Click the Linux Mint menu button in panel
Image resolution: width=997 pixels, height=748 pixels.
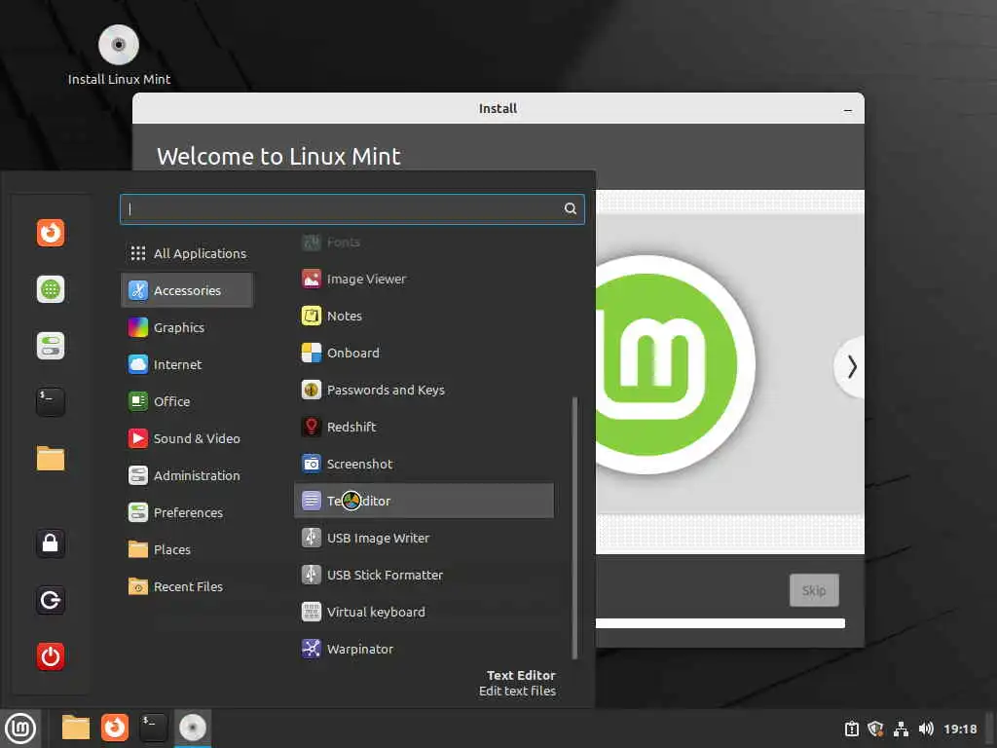coord(20,729)
